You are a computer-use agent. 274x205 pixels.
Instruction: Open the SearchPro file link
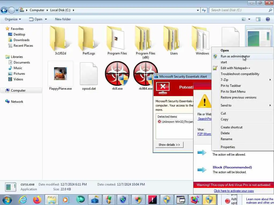coord(205,119)
